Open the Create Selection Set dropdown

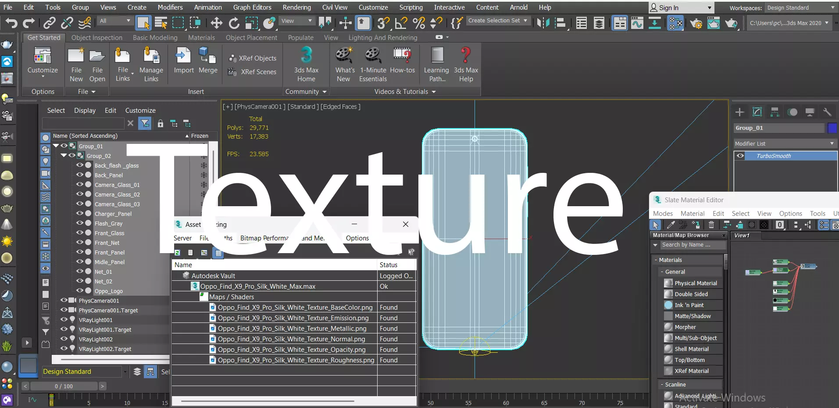[498, 21]
